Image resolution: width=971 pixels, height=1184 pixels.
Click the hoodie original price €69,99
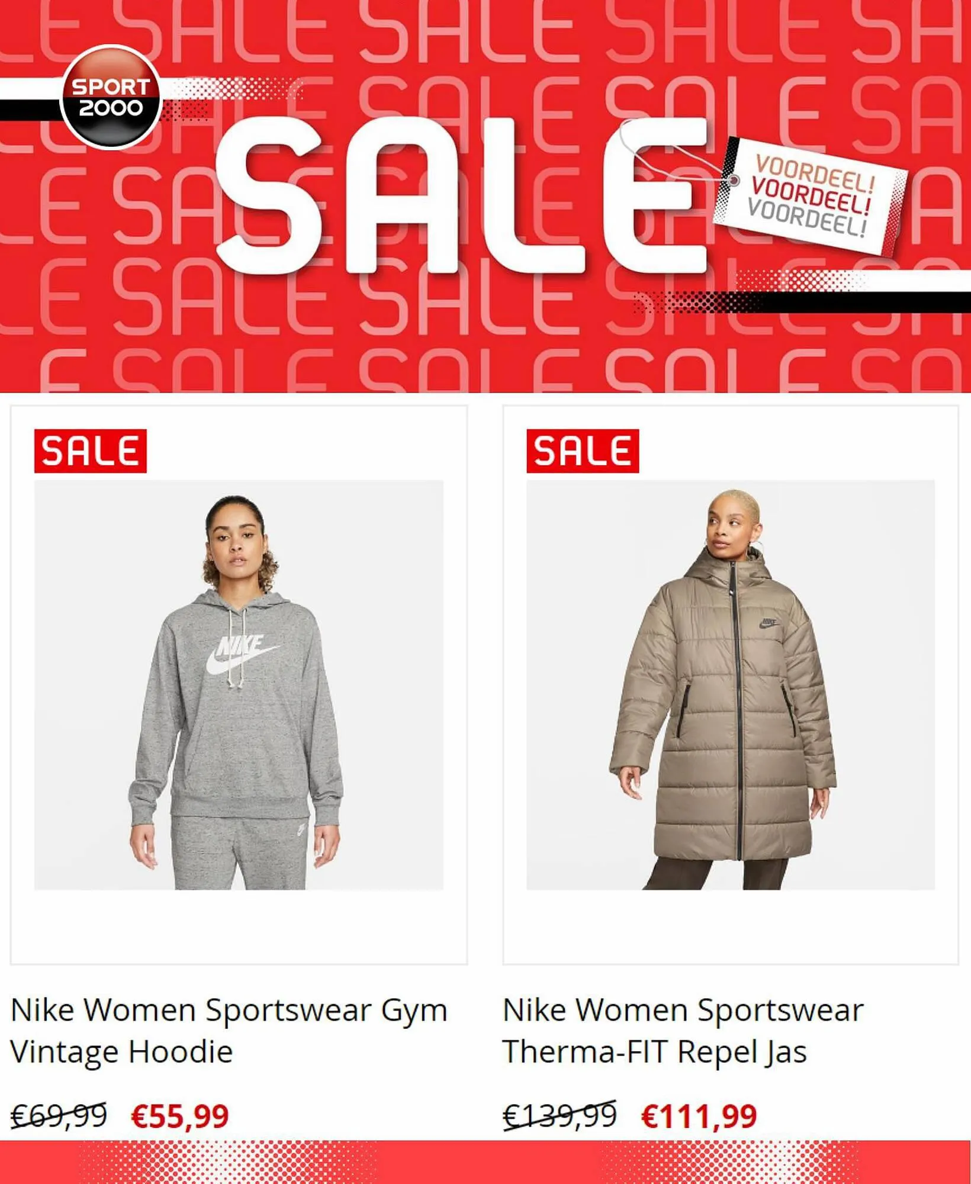pyautogui.click(x=59, y=1117)
